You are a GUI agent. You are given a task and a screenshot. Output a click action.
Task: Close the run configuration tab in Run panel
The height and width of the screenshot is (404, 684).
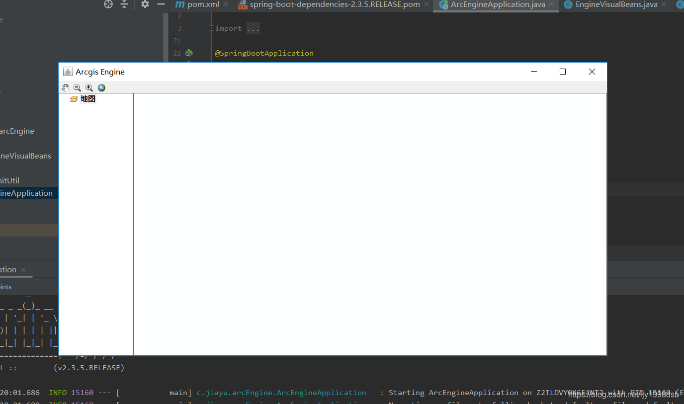click(x=23, y=270)
